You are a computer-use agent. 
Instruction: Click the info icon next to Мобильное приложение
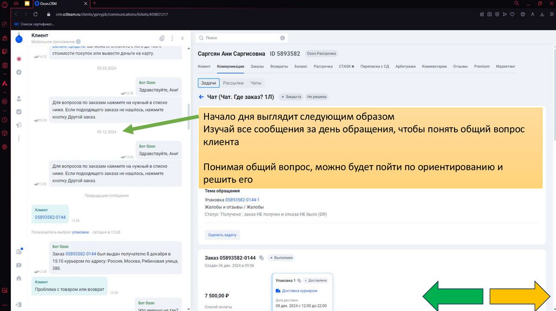[x=78, y=42]
